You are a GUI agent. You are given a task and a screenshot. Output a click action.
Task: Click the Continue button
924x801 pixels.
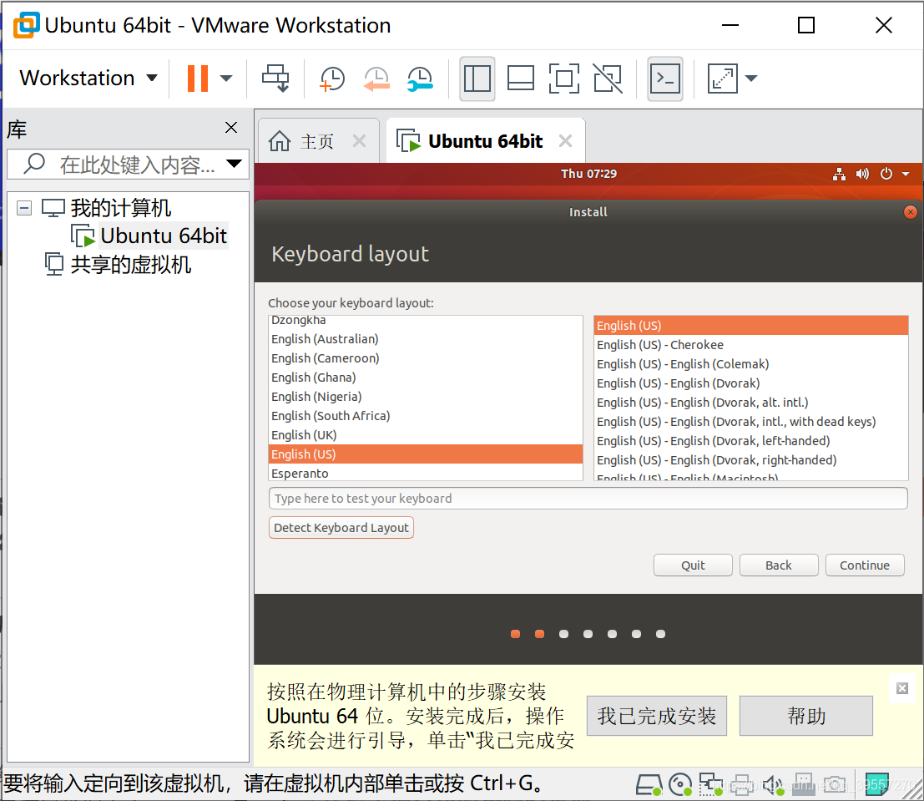pyautogui.click(x=865, y=565)
